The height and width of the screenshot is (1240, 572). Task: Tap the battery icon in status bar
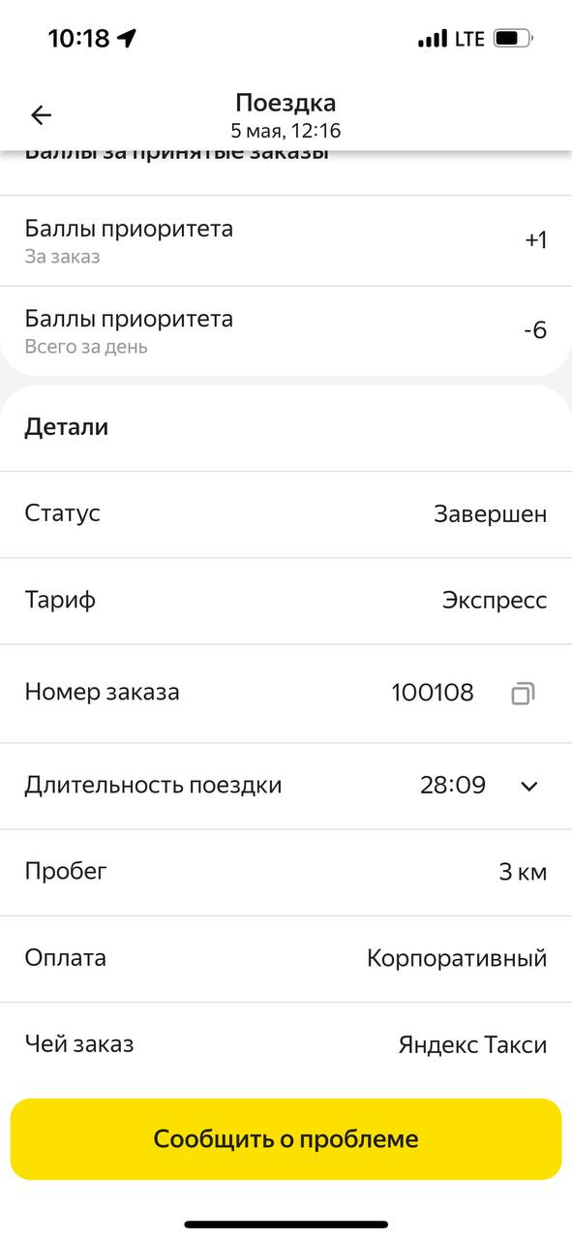(513, 39)
